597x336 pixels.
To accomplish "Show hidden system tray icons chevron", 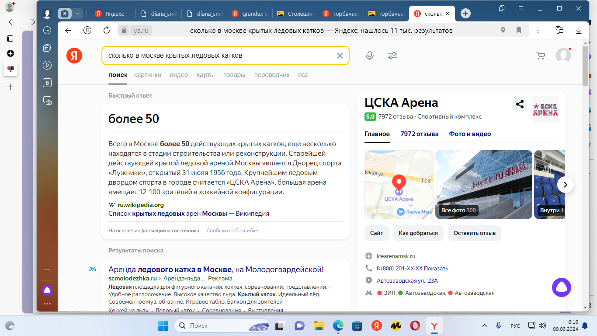I will tap(484, 325).
